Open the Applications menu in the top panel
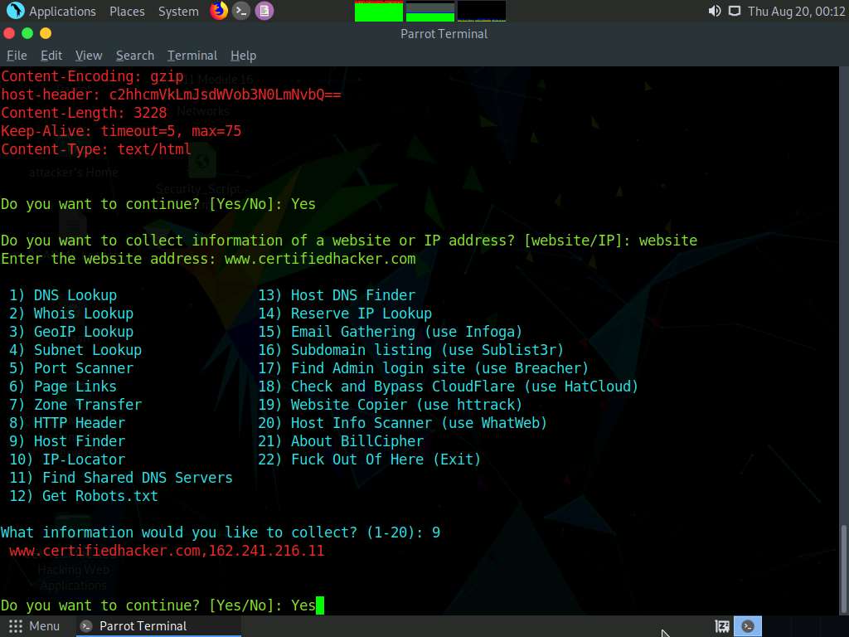 pos(62,12)
